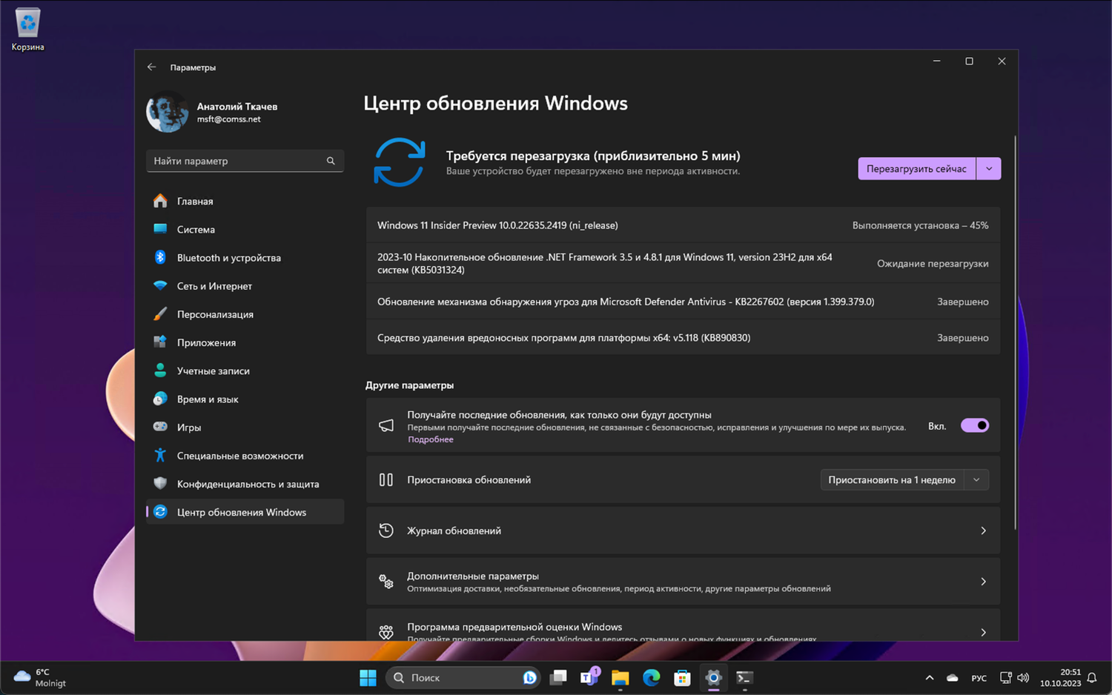Image resolution: width=1112 pixels, height=695 pixels.
Task: Open Microsoft Teams from the taskbar
Action: (589, 677)
